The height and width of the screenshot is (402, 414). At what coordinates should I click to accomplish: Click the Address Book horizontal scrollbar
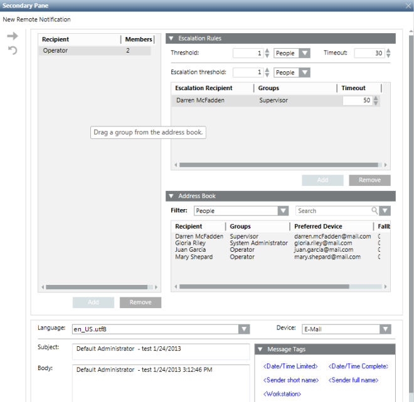(x=263, y=287)
